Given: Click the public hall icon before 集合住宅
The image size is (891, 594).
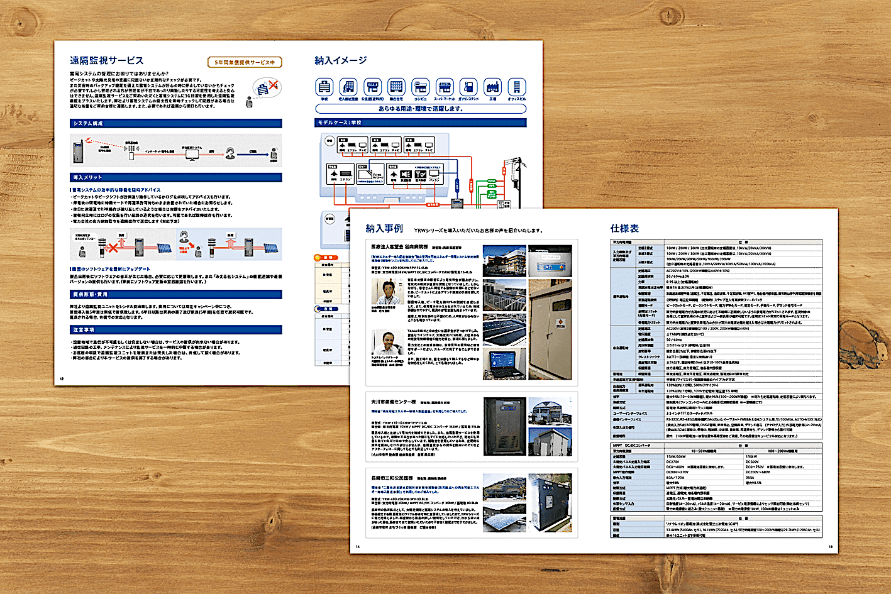Looking at the screenshot, I should (373, 87).
